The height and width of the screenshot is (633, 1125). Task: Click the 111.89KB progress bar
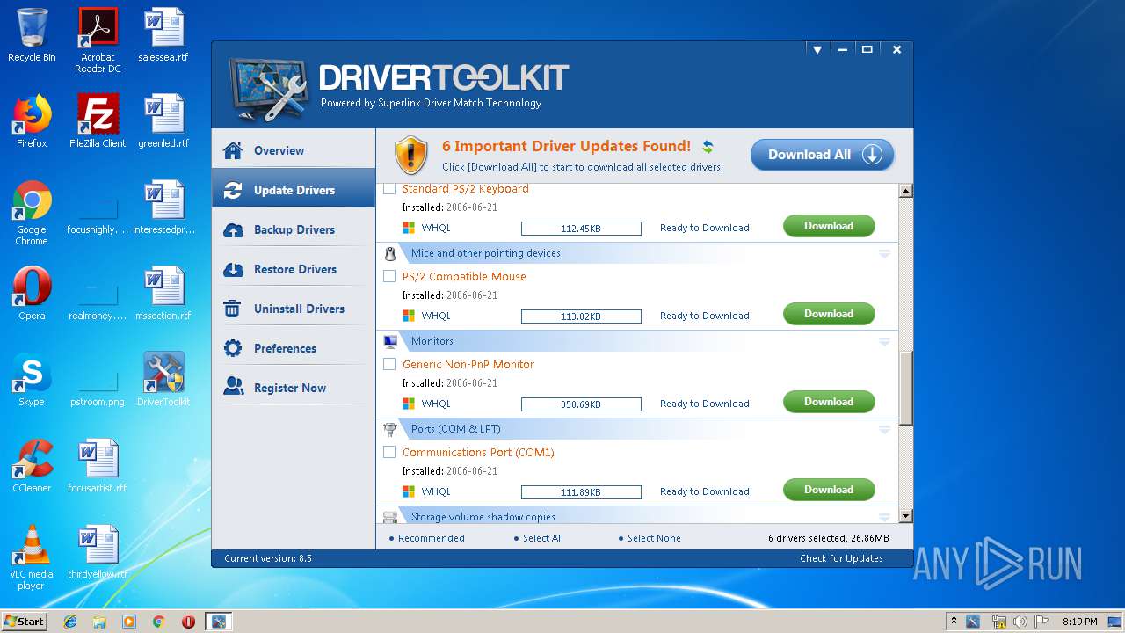tap(581, 492)
